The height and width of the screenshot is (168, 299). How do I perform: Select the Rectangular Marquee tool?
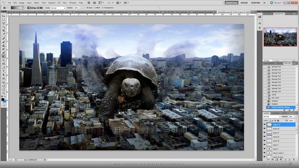[x=4, y=20]
